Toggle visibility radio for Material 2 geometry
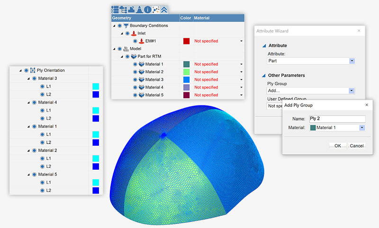This screenshot has height=228, width=379. (x=135, y=72)
